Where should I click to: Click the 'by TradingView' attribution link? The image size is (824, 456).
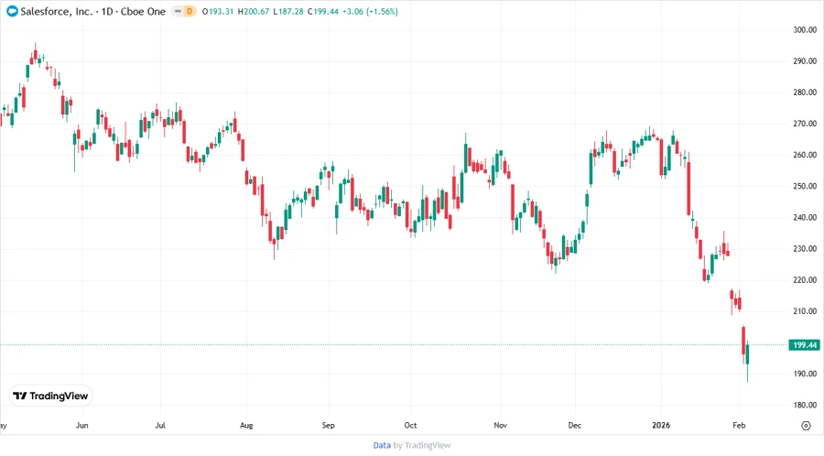422,445
